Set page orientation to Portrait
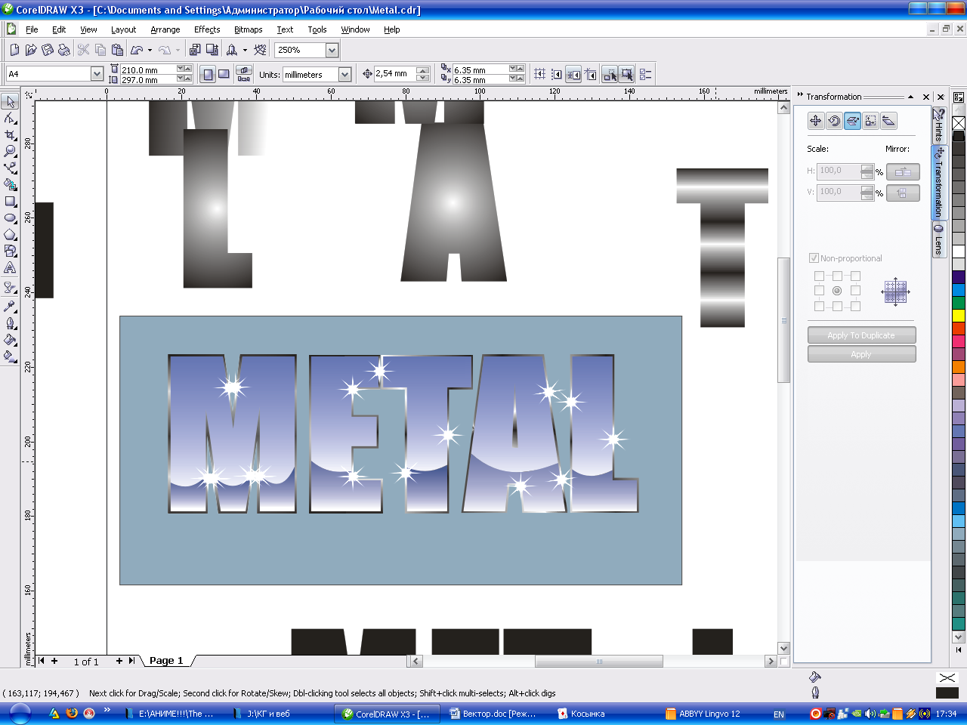The image size is (967, 725). 208,74
